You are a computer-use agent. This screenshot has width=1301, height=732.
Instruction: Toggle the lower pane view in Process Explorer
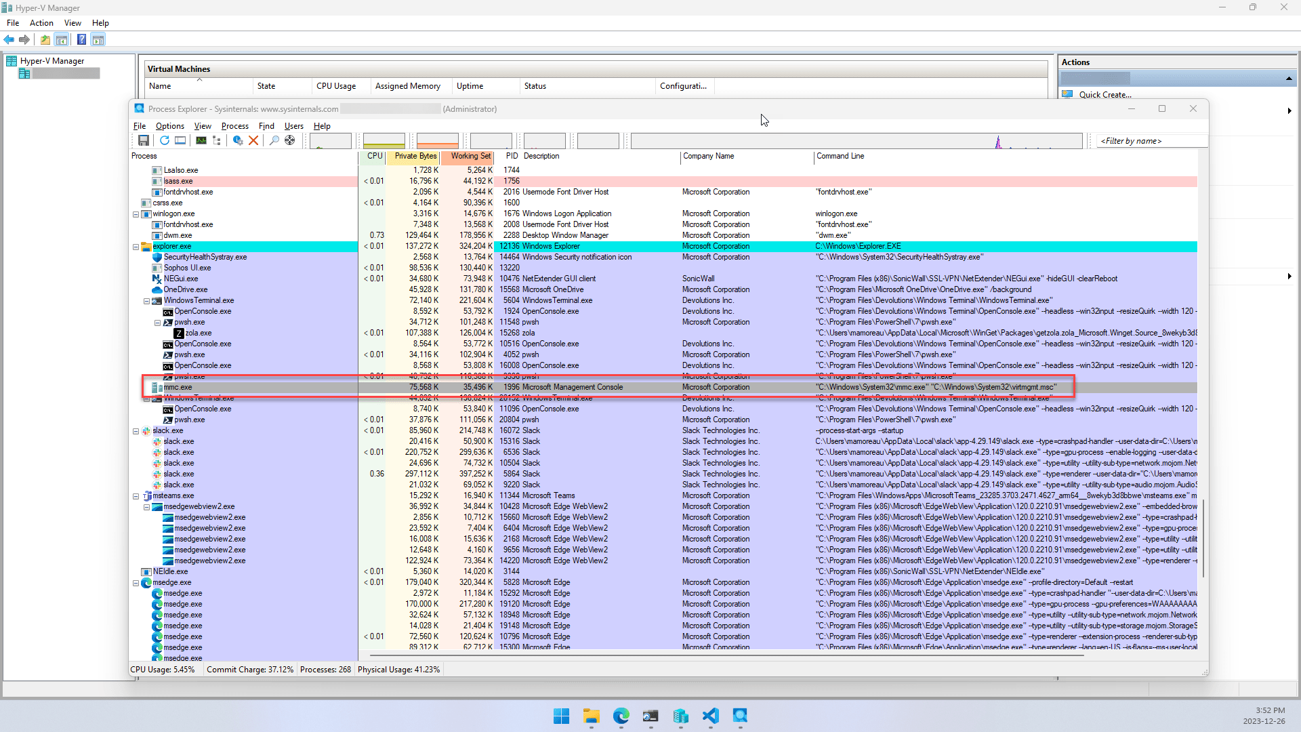180,140
